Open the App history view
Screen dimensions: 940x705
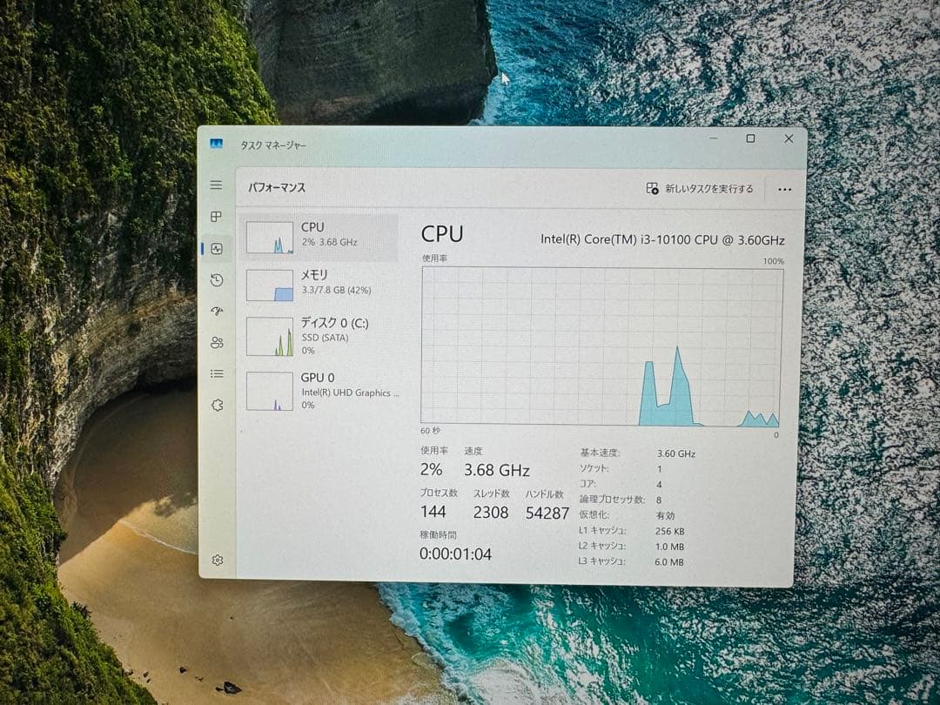(216, 279)
